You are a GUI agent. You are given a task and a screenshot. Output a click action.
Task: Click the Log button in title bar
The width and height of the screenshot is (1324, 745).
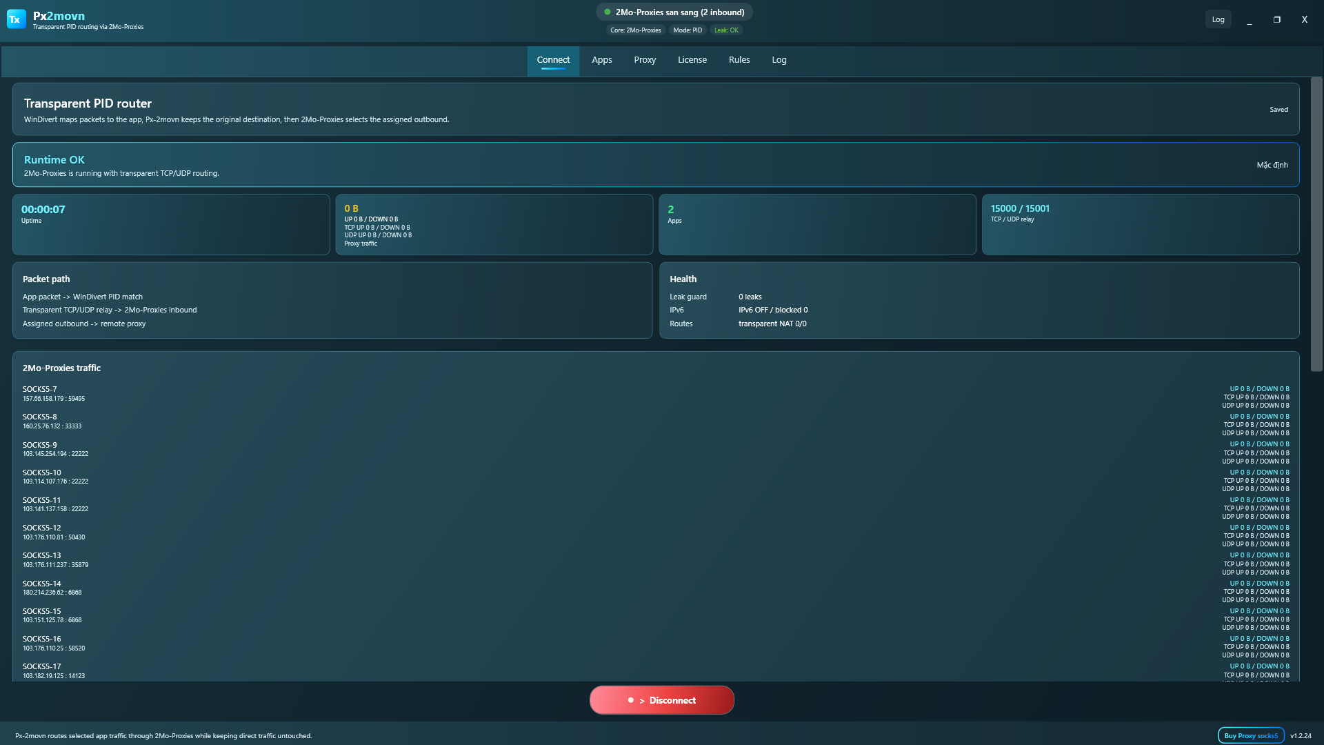click(x=1218, y=19)
